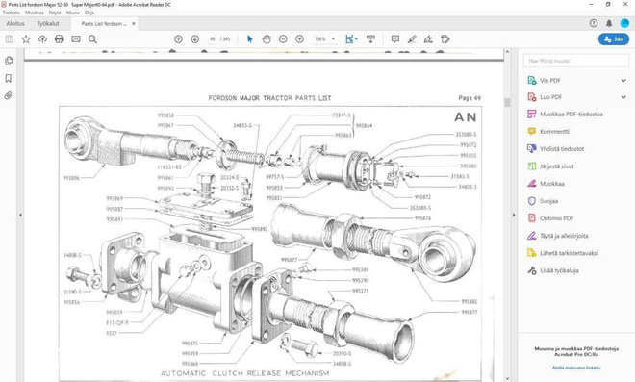Screen dimensions: 635x382
Task: Open the Ohje menu
Action: pyautogui.click(x=89, y=13)
